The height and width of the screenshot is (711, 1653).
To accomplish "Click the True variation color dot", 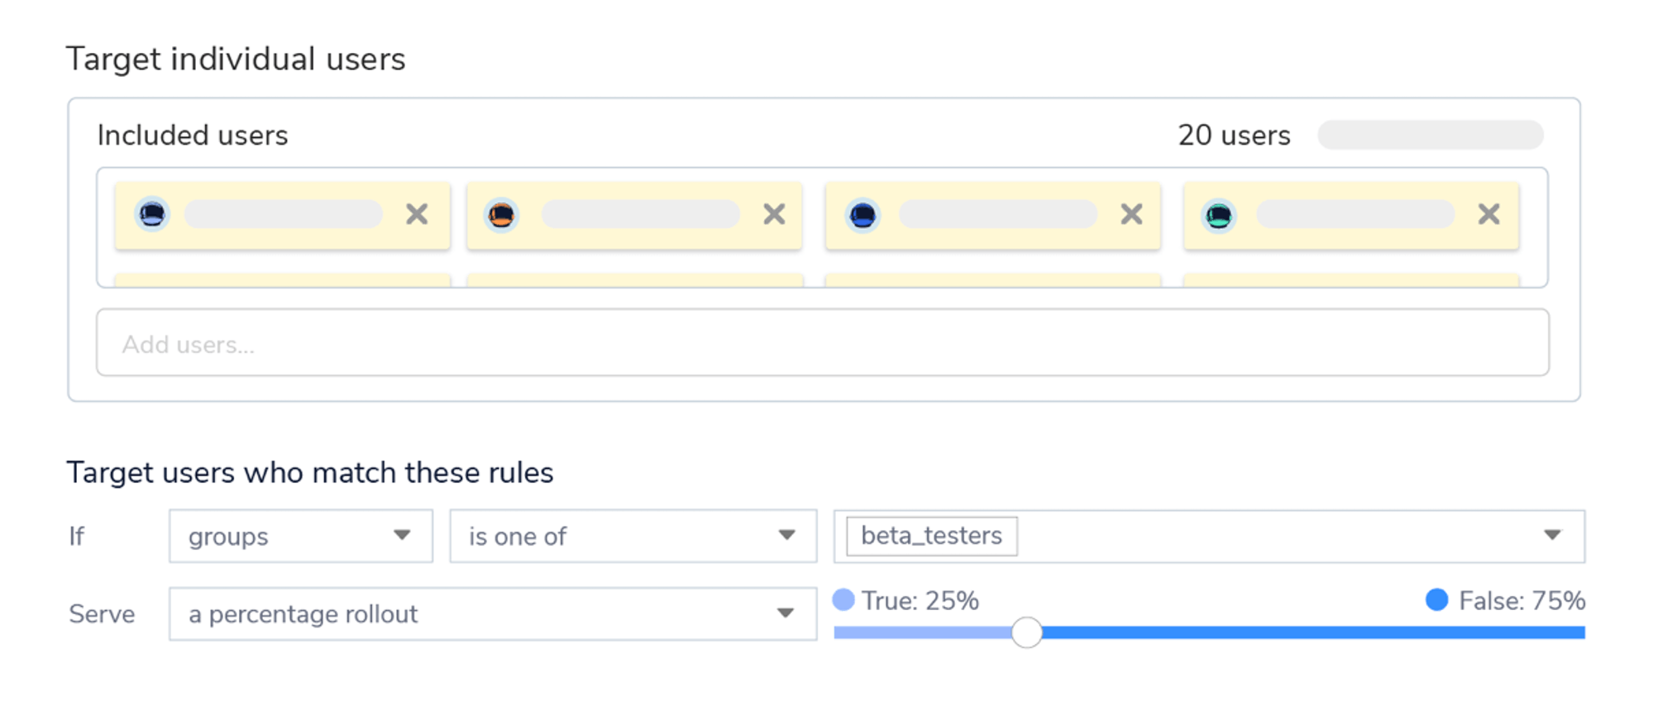I will coord(843,600).
